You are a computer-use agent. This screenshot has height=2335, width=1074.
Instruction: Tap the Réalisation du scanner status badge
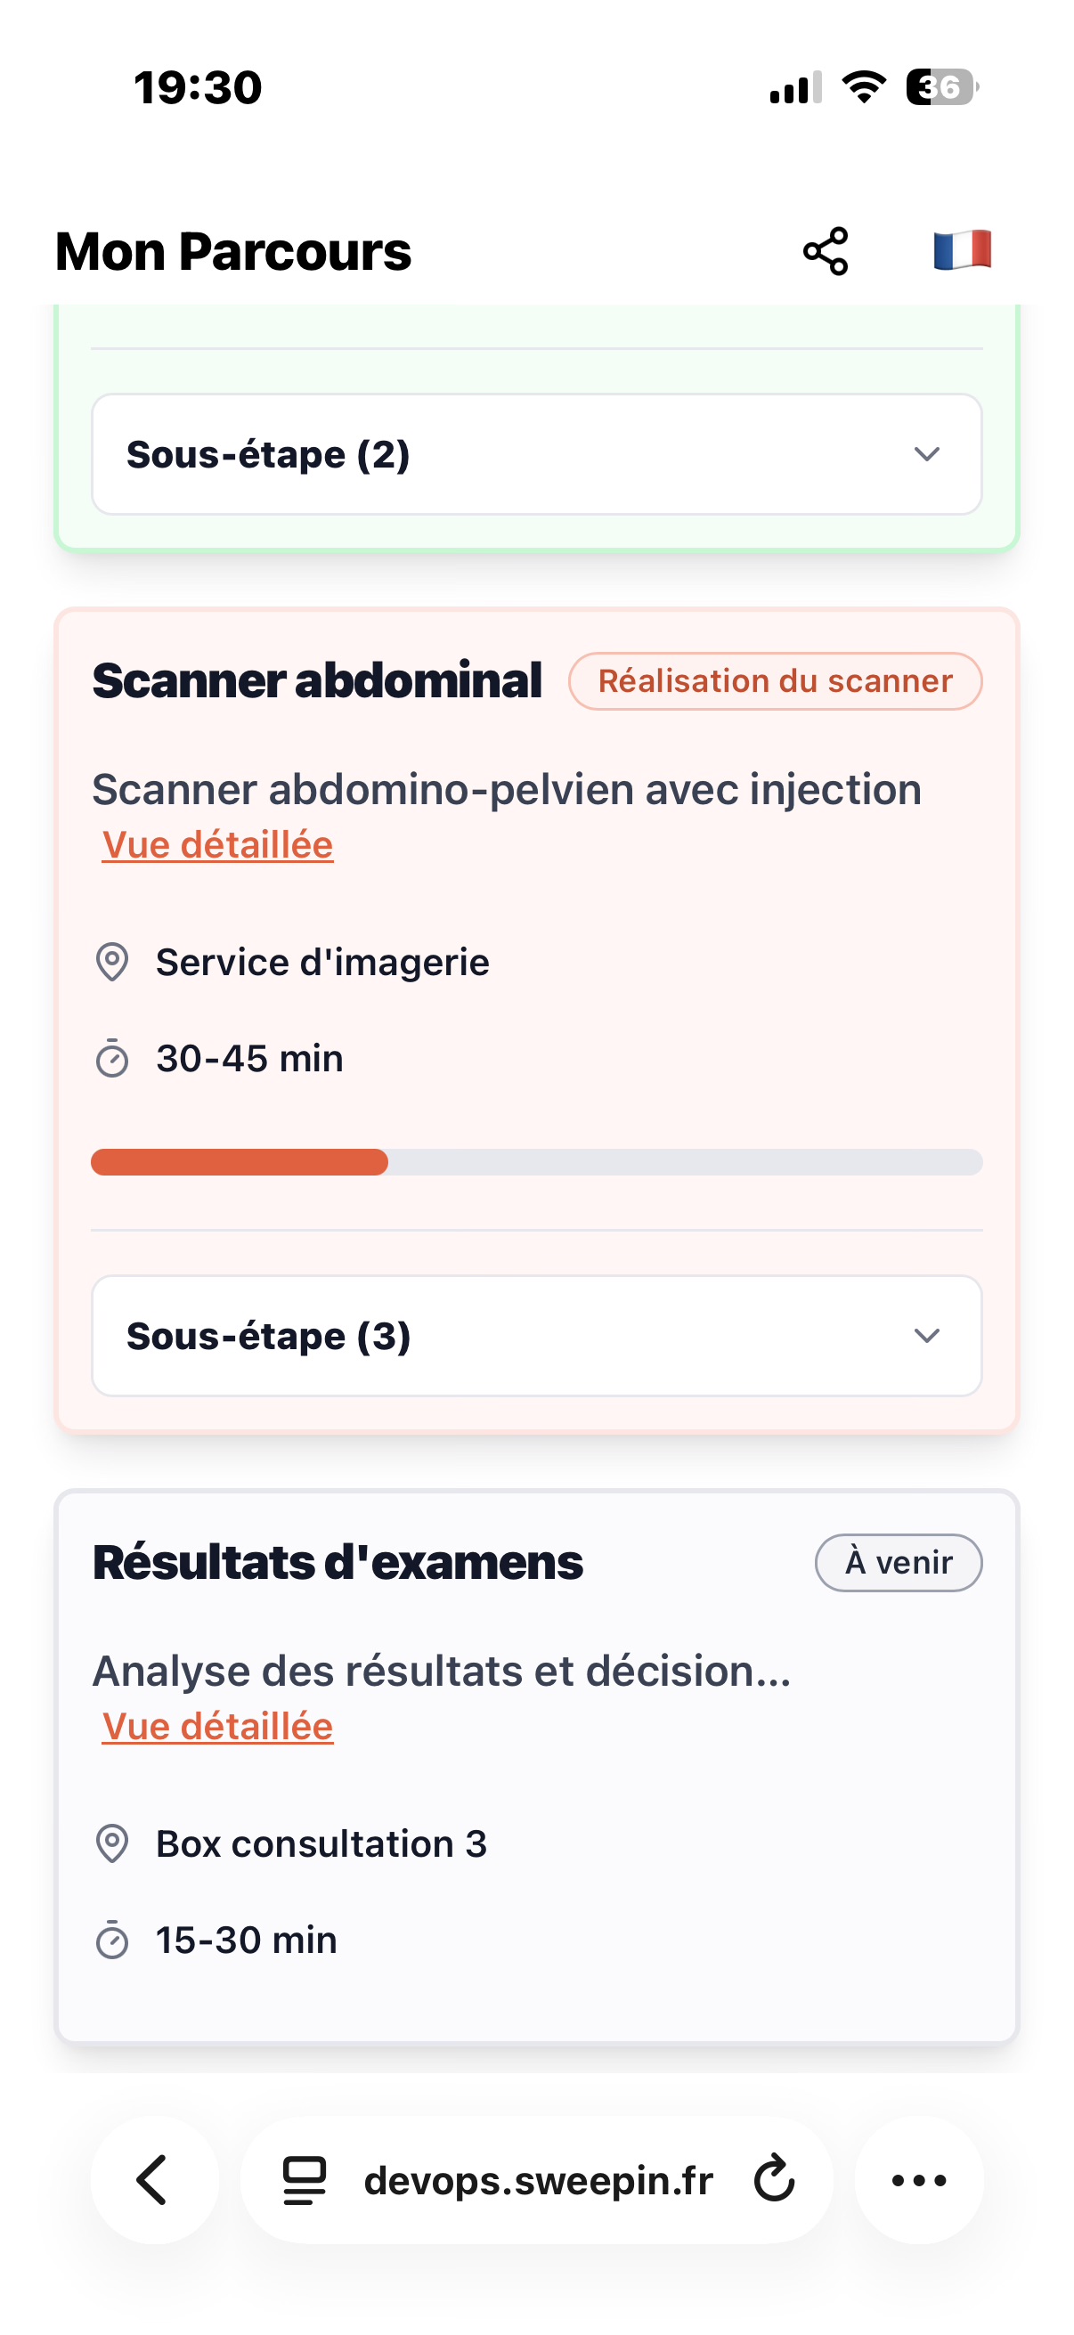point(775,681)
